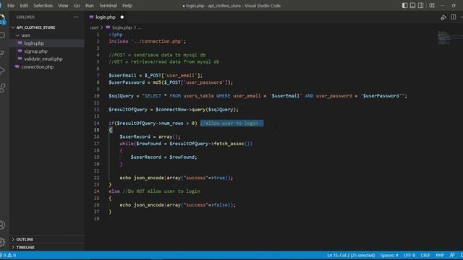
Task: Click the include '../connection.php' line
Action: pyautogui.click(x=148, y=41)
